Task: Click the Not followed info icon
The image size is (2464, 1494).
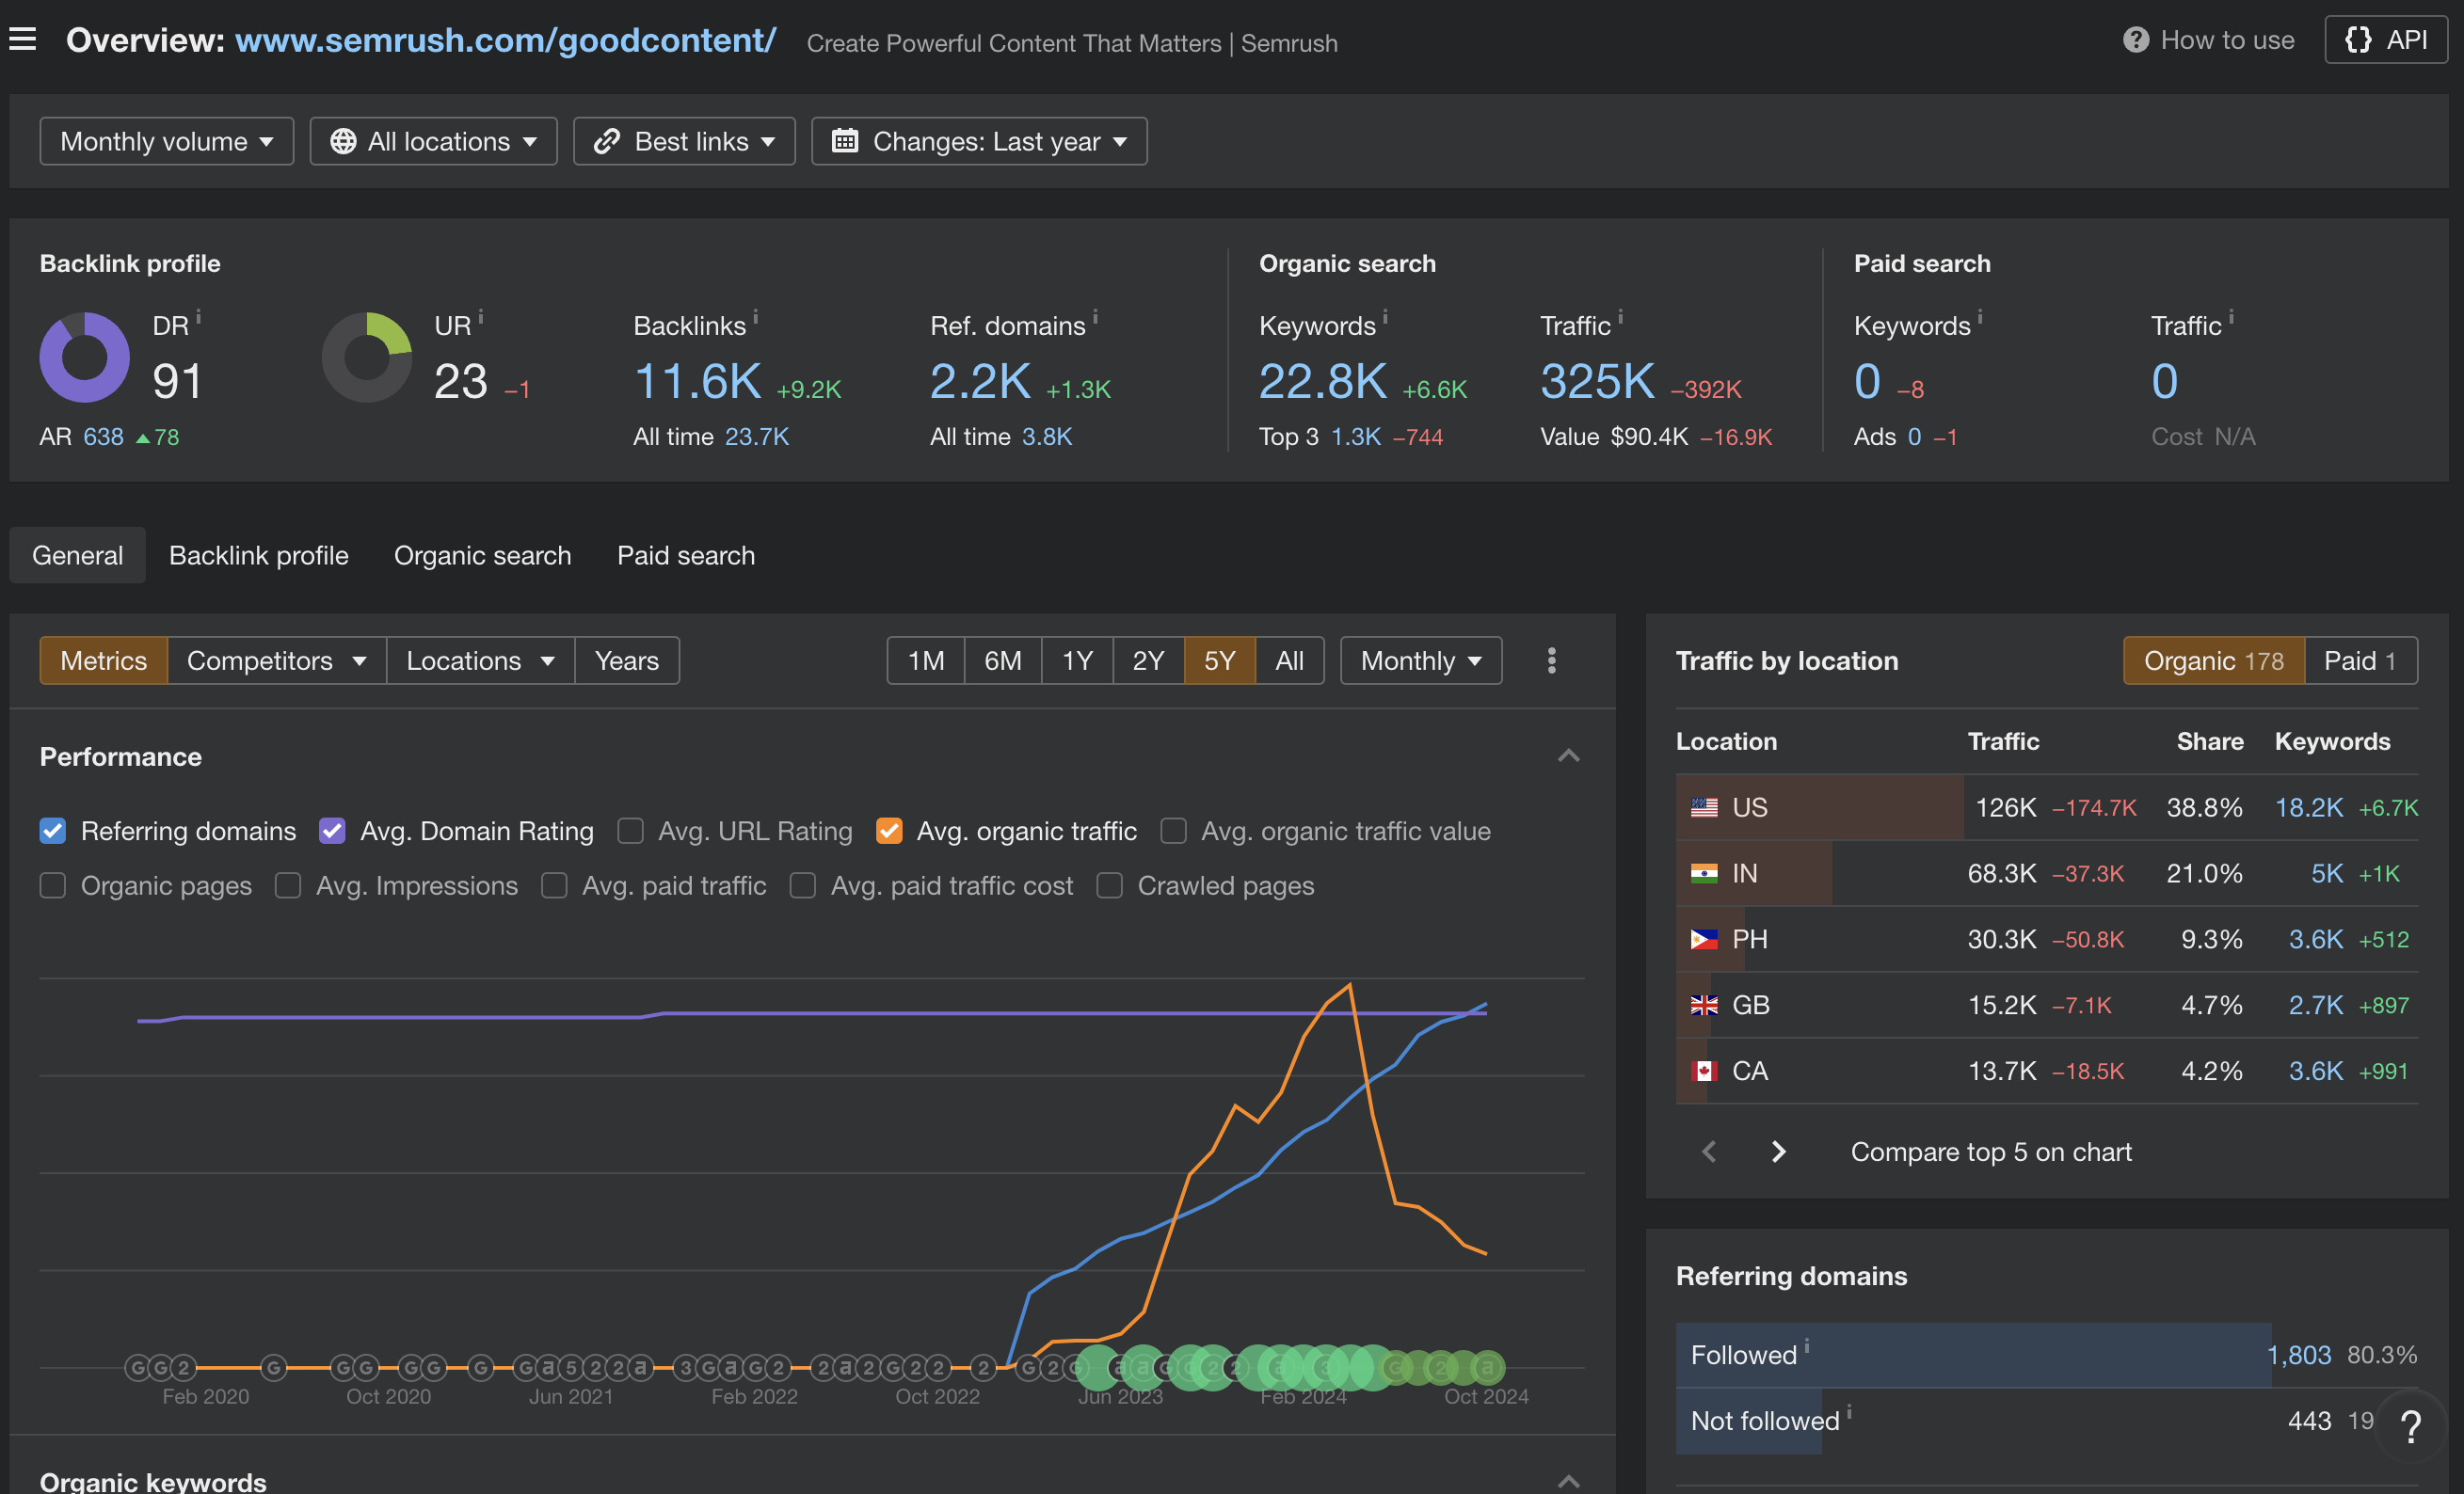Action: tap(1849, 1412)
